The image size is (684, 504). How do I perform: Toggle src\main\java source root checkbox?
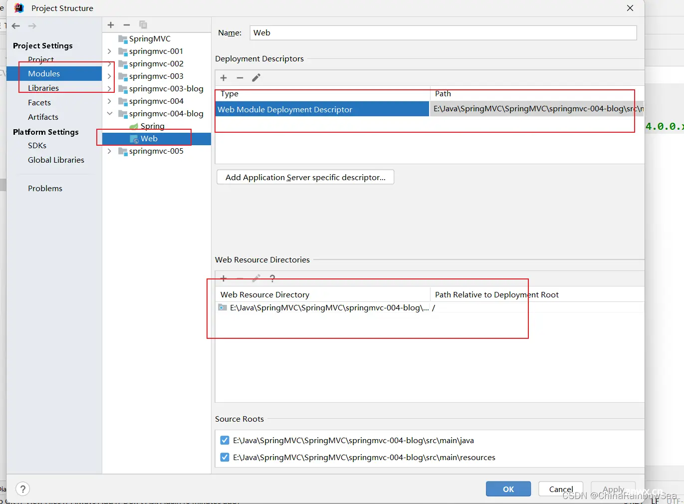[x=225, y=441]
